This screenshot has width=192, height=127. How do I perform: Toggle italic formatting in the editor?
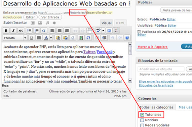(x=13, y=31)
